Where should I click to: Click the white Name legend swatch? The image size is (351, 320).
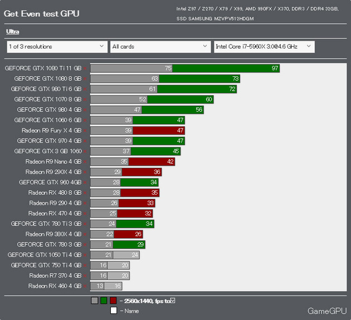coord(114,311)
